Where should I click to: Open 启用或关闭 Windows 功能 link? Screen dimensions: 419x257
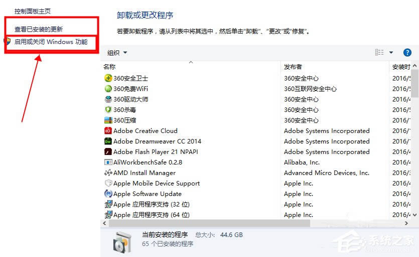(x=51, y=42)
